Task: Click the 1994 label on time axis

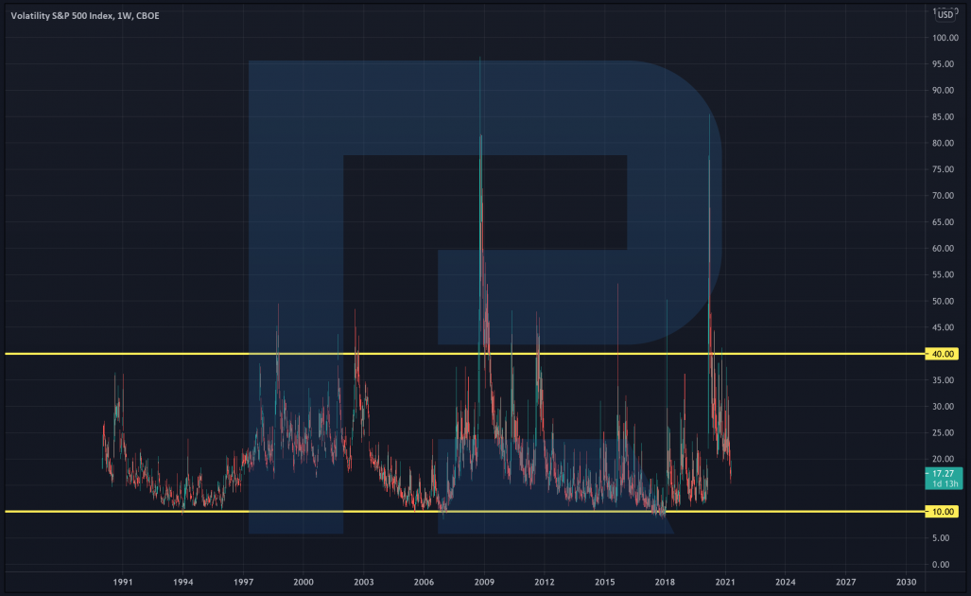Action: (182, 582)
